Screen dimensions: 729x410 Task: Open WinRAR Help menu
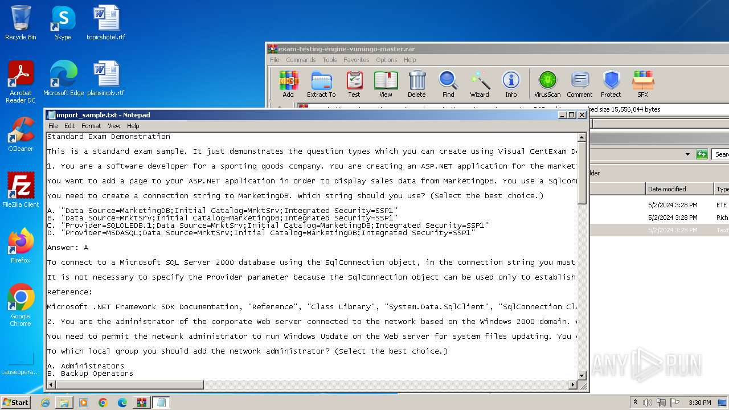(410, 60)
